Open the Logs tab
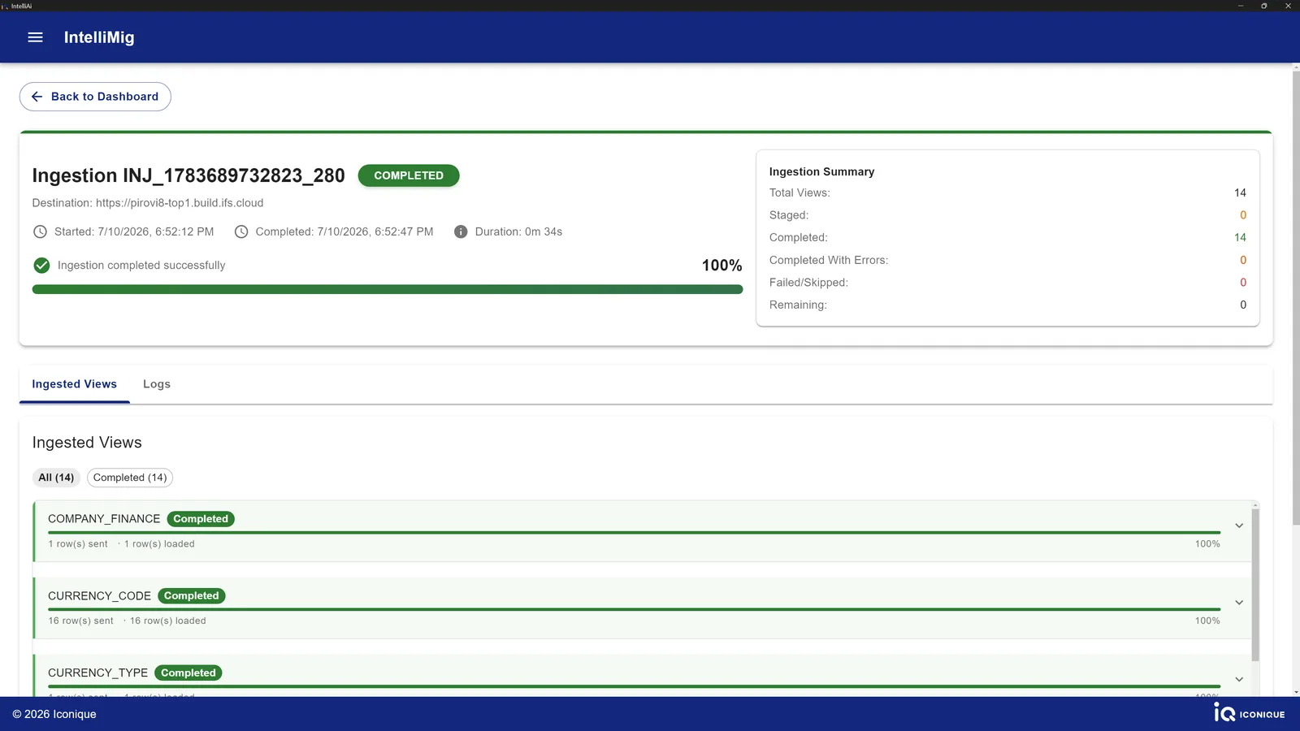The height and width of the screenshot is (731, 1300). (157, 384)
